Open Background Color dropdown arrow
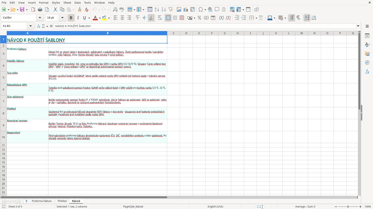The height and width of the screenshot is (209, 373). click(x=109, y=18)
